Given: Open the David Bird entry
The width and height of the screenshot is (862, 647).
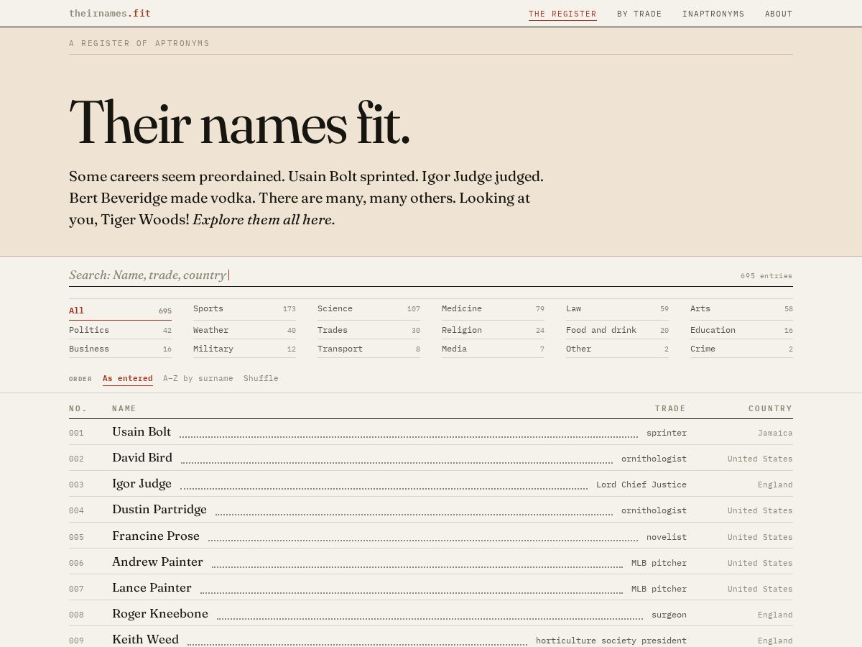Looking at the screenshot, I should (x=431, y=458).
